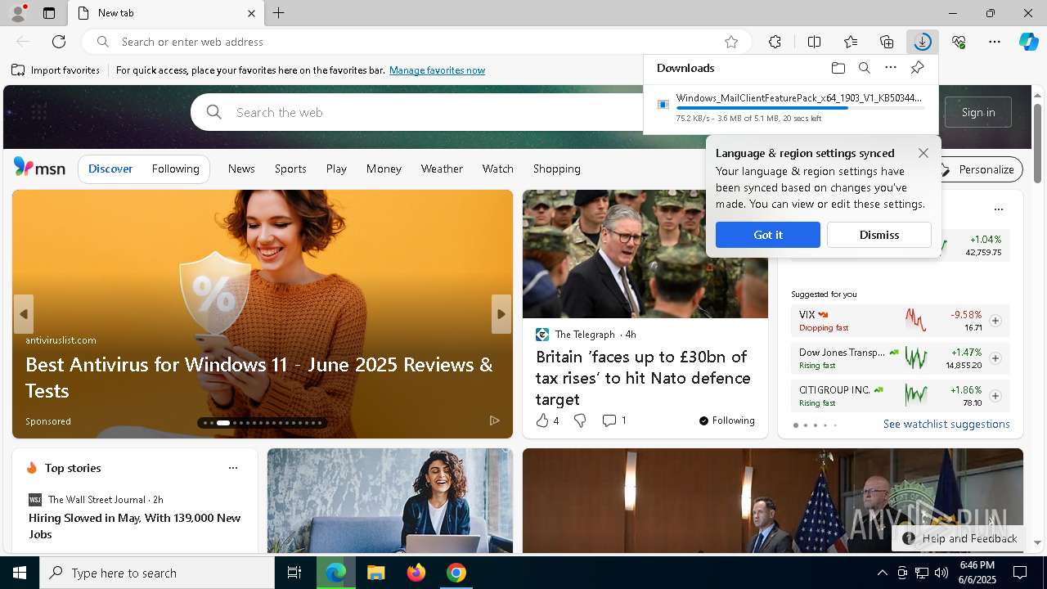Click the Sign in button
The image size is (1047, 589).
(978, 112)
